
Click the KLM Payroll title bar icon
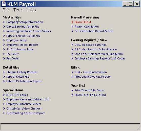tap(4, 4)
